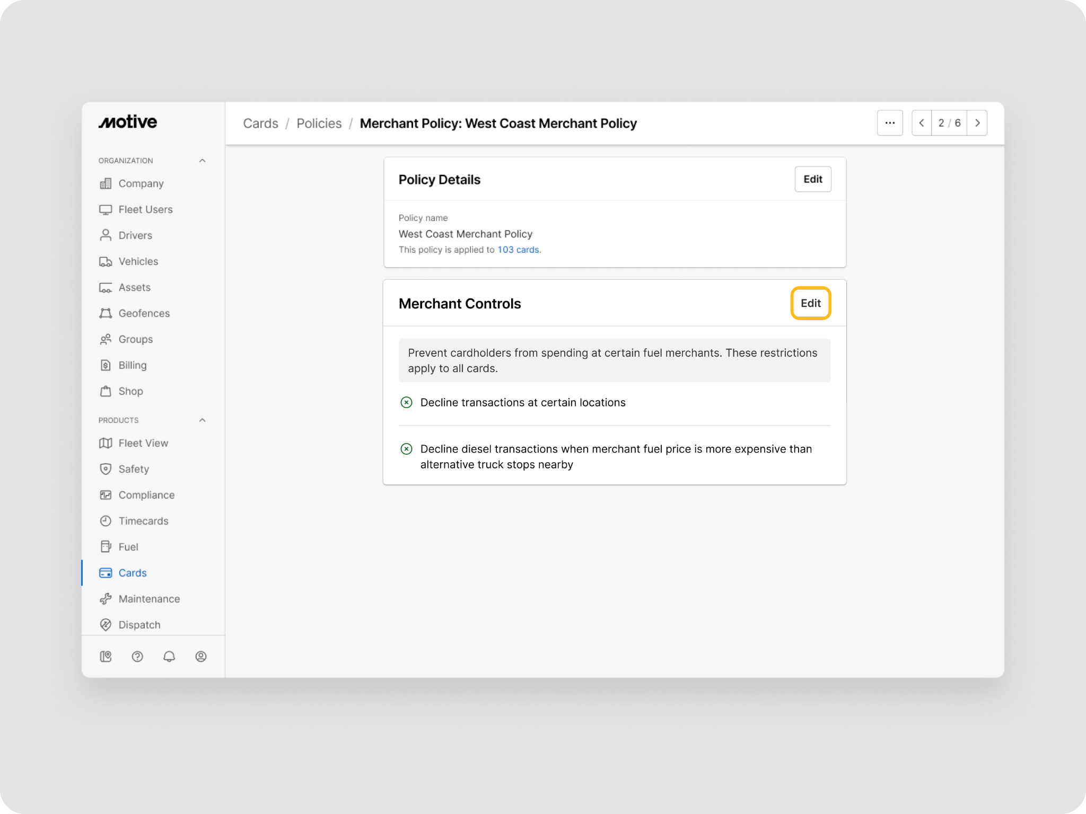Screen dimensions: 1086x814
Task: Click the Billing invoice icon
Action: pos(106,365)
